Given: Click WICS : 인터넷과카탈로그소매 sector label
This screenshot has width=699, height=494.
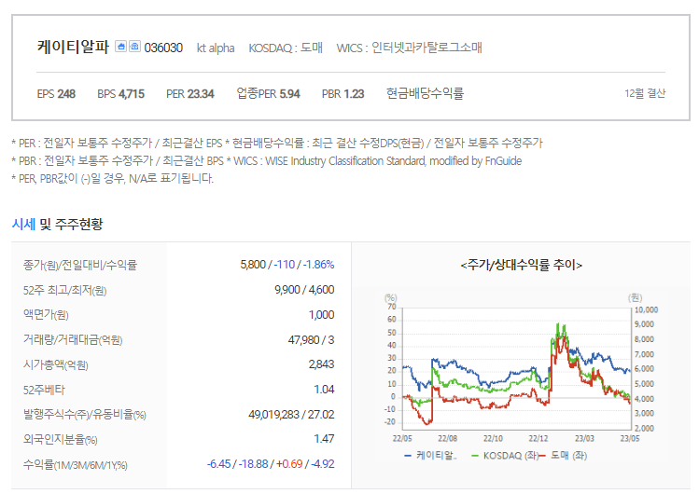Looking at the screenshot, I should click(x=409, y=48).
